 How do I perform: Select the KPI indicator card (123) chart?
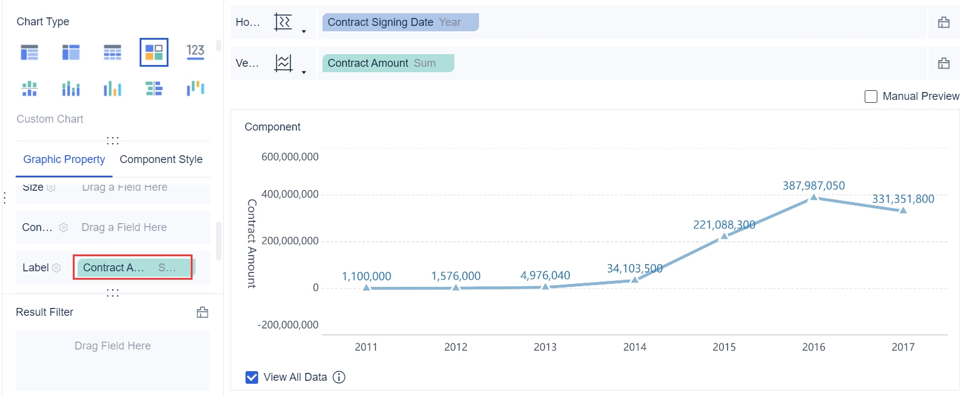tap(196, 52)
